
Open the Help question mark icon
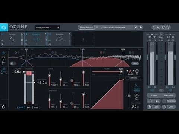pyautogui.click(x=169, y=28)
